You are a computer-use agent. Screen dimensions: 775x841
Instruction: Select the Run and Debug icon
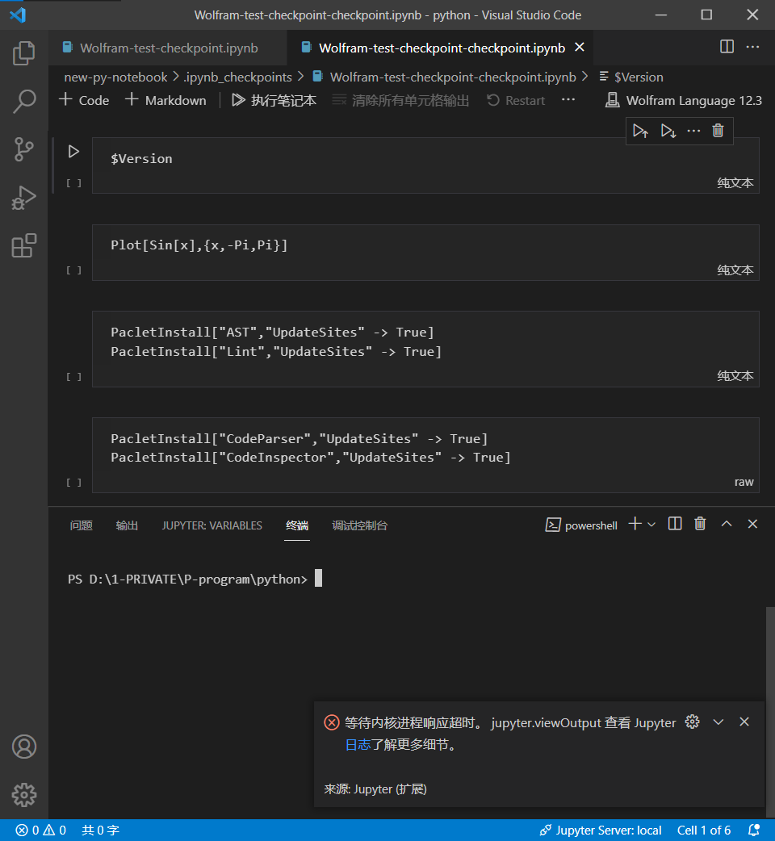(x=24, y=196)
